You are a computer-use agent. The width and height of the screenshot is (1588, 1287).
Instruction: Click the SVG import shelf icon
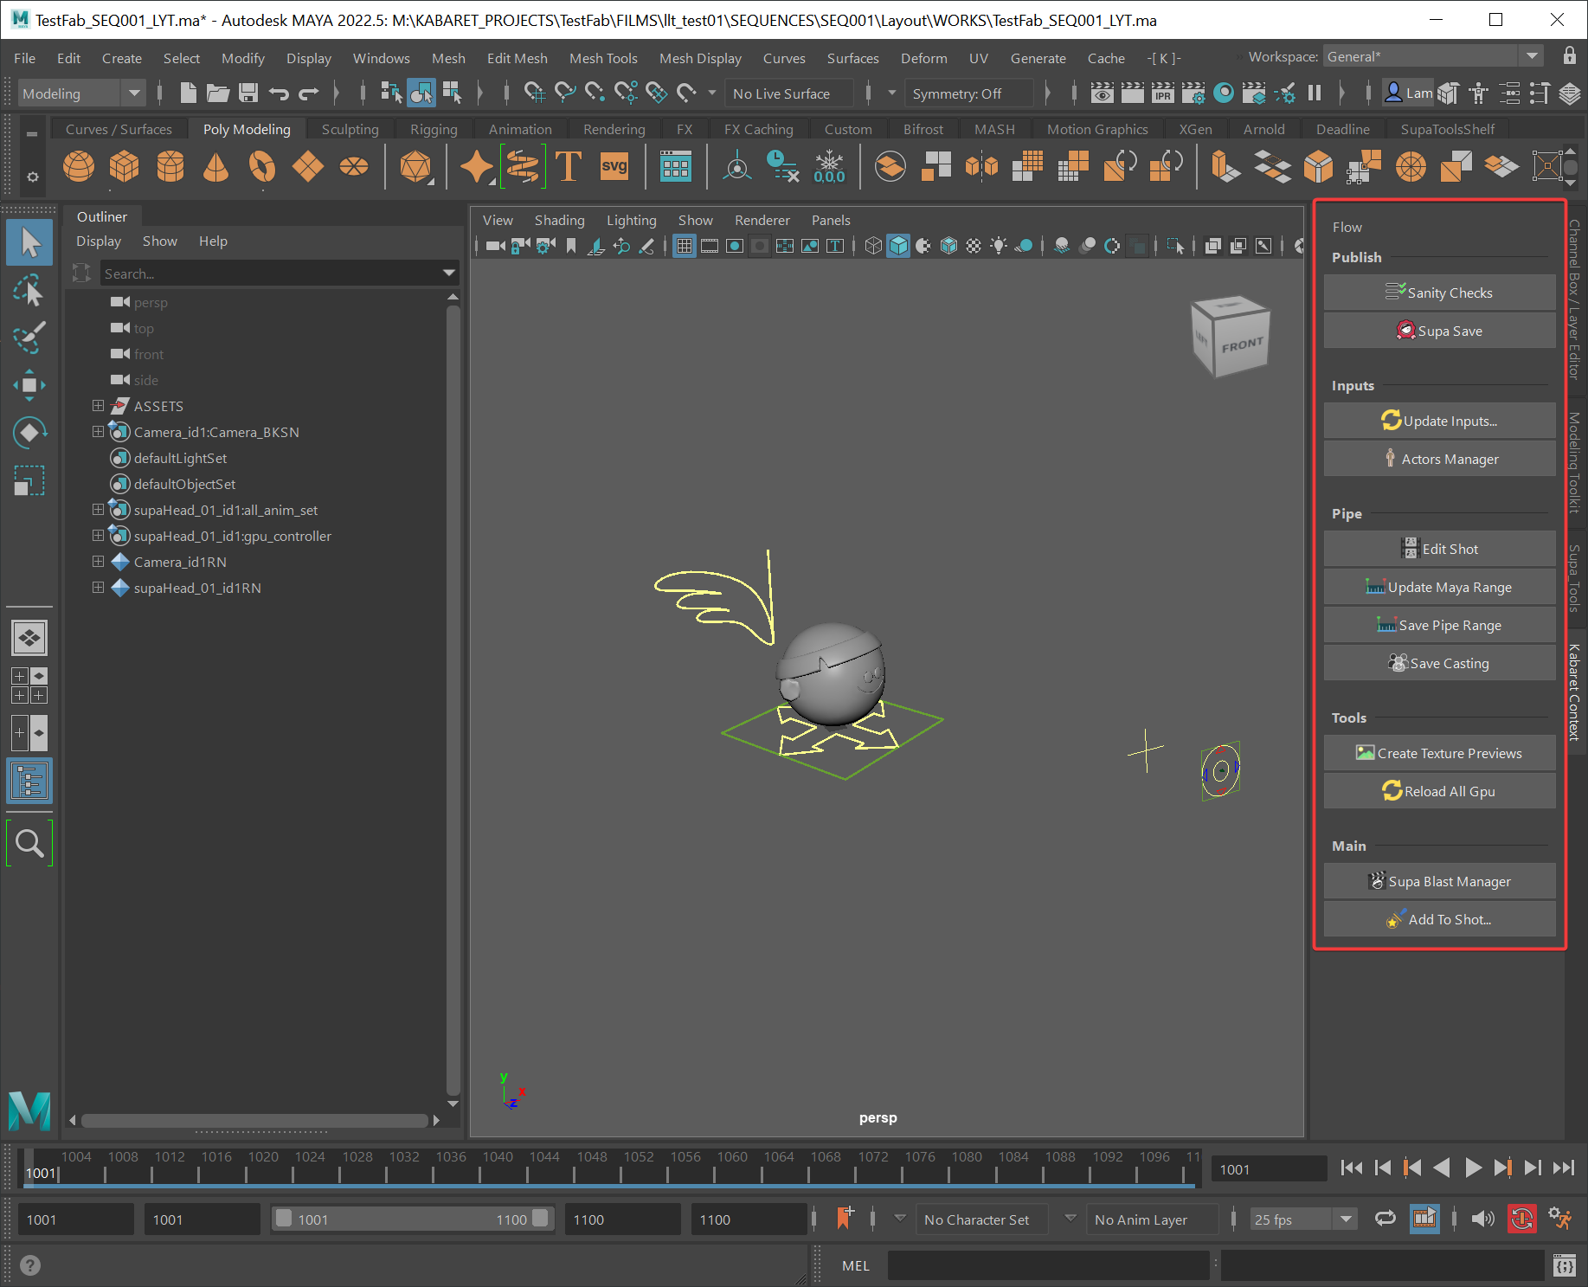614,165
